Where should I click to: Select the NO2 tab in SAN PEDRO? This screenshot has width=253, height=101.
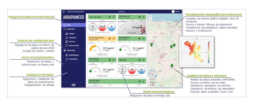coord(112,63)
